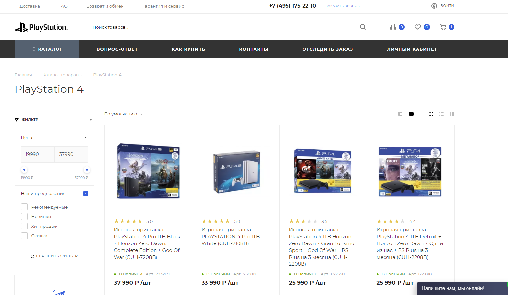Go to Главная breadcrumb

23,75
